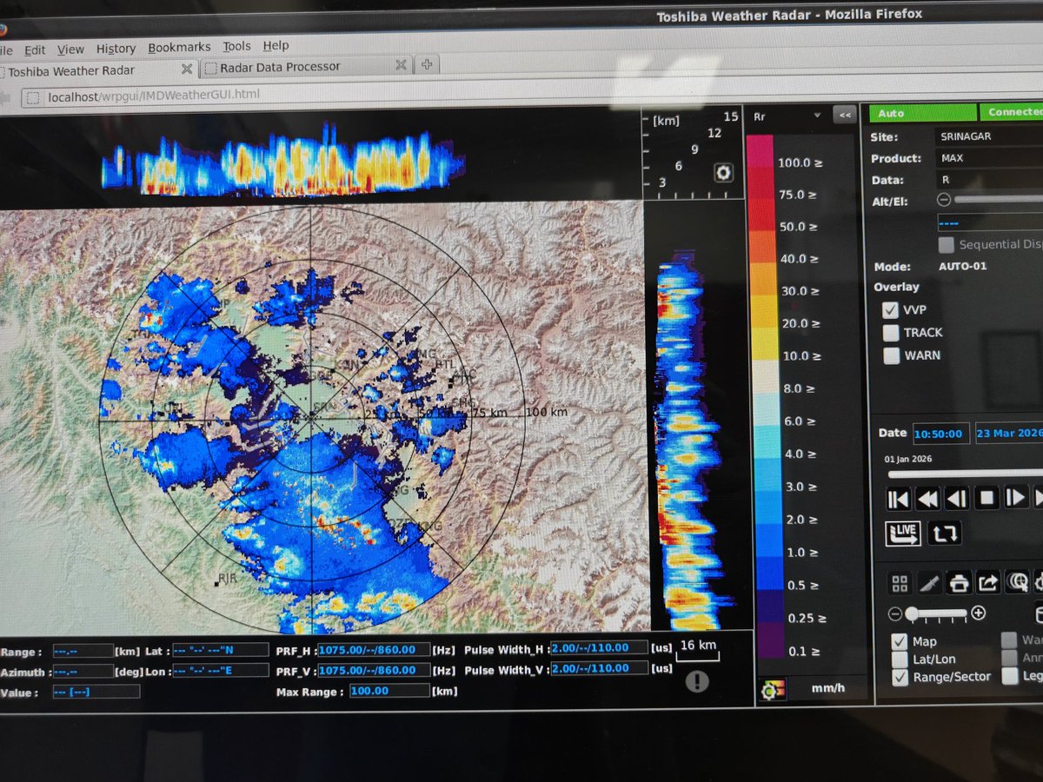1043x782 pixels.
Task: Open the four-panel grid layout icon
Action: [x=900, y=582]
